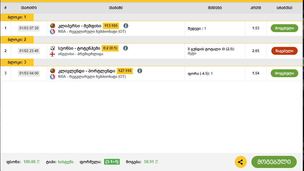Select the ბლოკი: 1 header

pyautogui.click(x=17, y=17)
